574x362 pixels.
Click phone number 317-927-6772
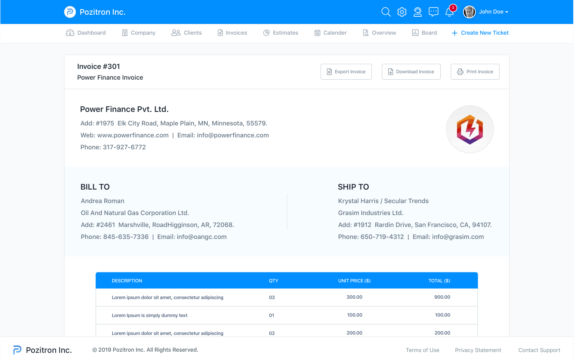click(124, 147)
